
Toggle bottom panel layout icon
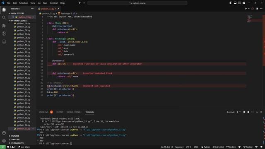point(235,3)
